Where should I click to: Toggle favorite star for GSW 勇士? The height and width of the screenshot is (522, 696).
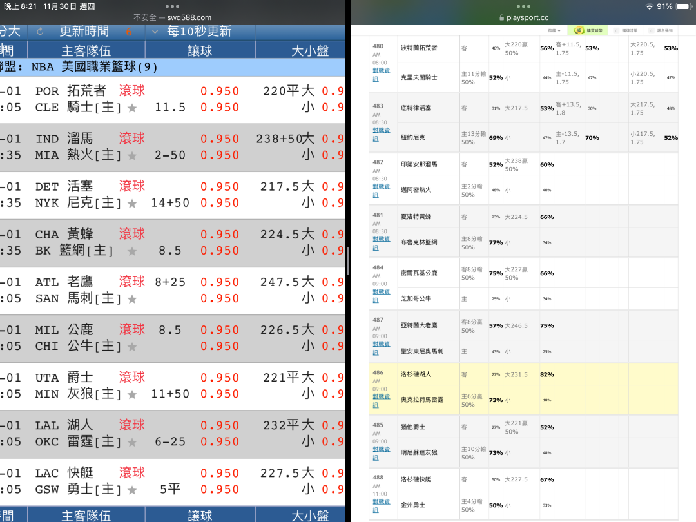pos(132,490)
